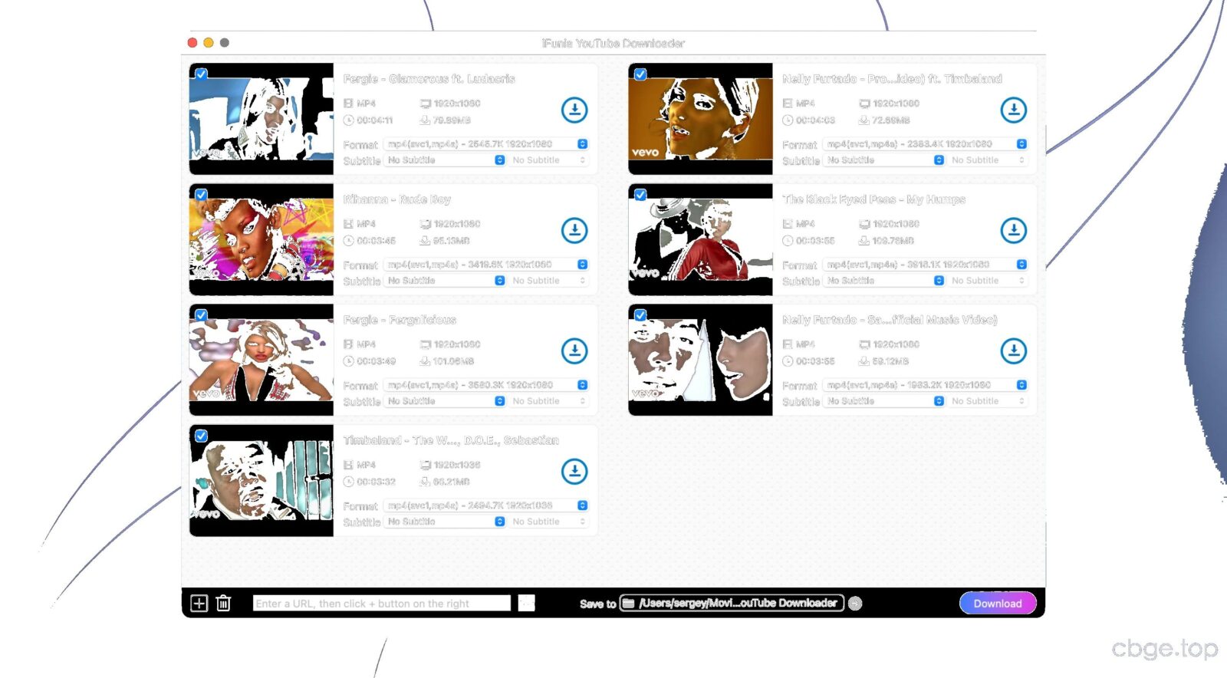Click the trash icon to delete items
1227x678 pixels.
pyautogui.click(x=223, y=604)
